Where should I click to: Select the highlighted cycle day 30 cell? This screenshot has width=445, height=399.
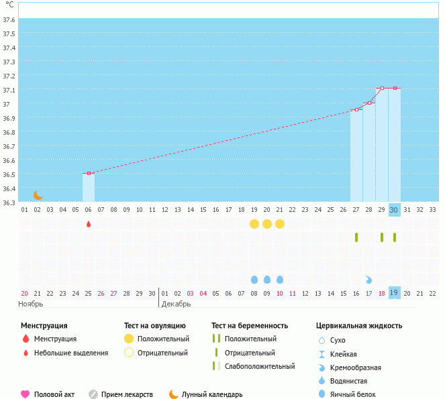pyautogui.click(x=395, y=209)
